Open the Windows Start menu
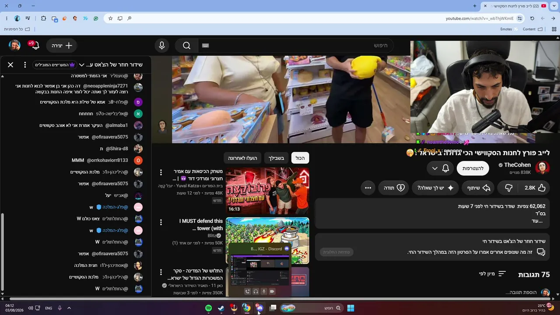This screenshot has height=315, width=560. [x=350, y=308]
